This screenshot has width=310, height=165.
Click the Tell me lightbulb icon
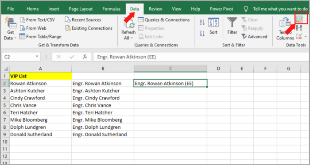click(x=246, y=9)
